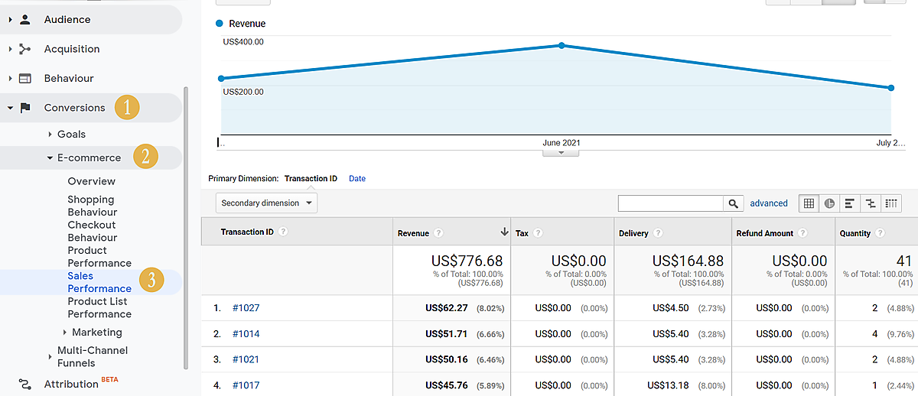Select the data table view icon
Viewport: 918px width, 396px height.
coord(809,203)
